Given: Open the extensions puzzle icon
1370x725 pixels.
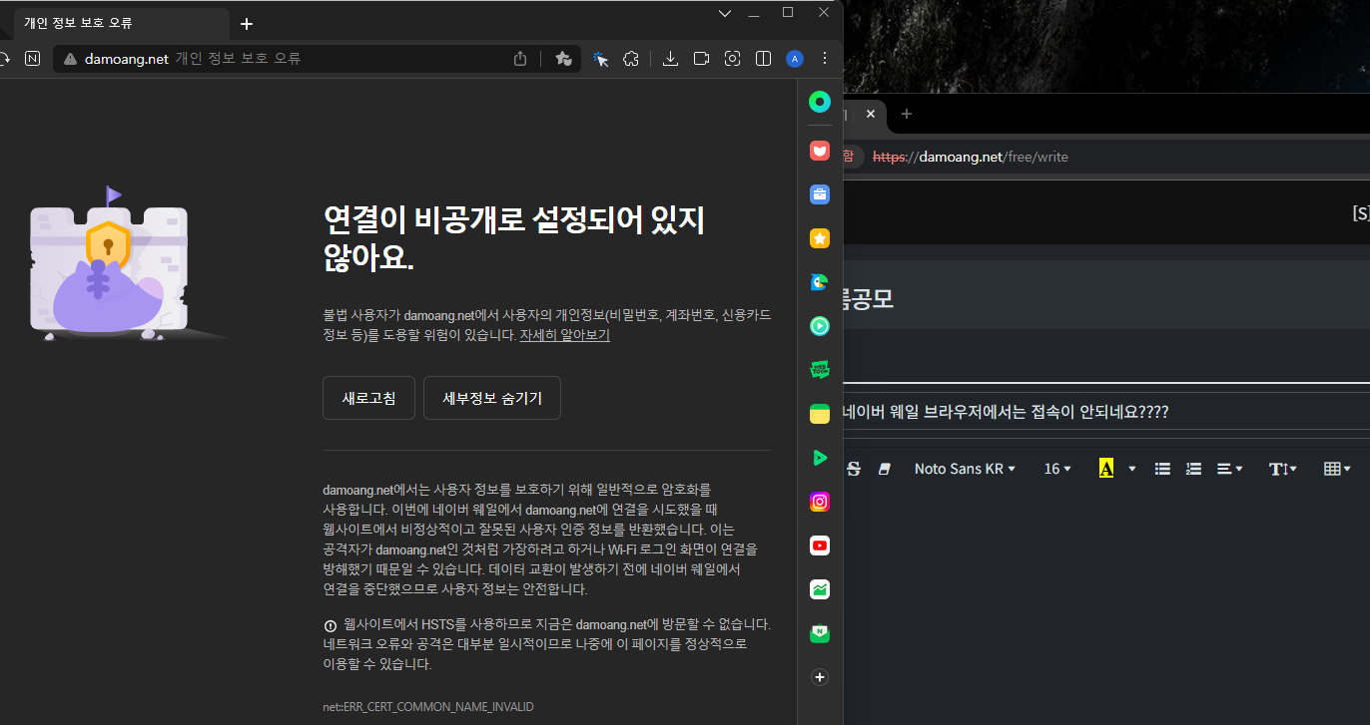Looking at the screenshot, I should (x=631, y=59).
